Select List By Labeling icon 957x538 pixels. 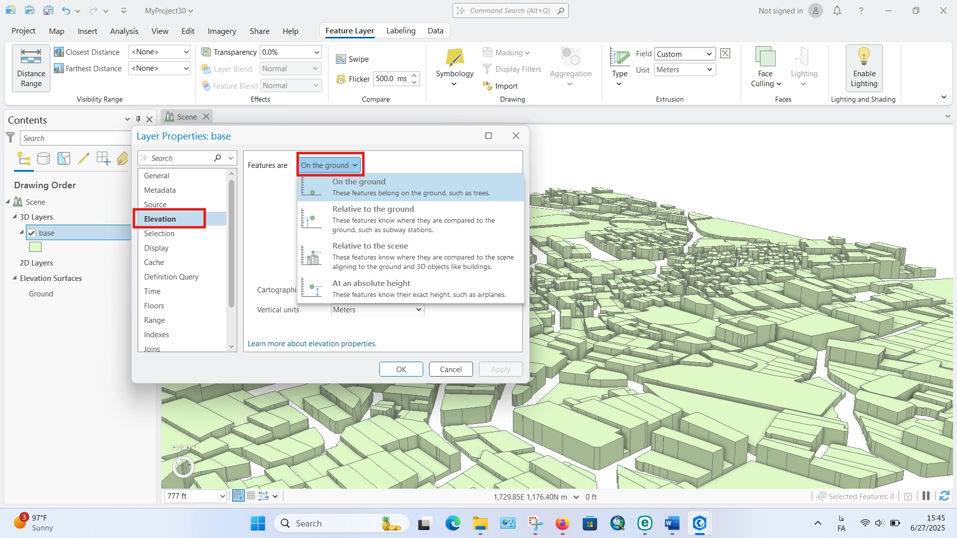[123, 159]
